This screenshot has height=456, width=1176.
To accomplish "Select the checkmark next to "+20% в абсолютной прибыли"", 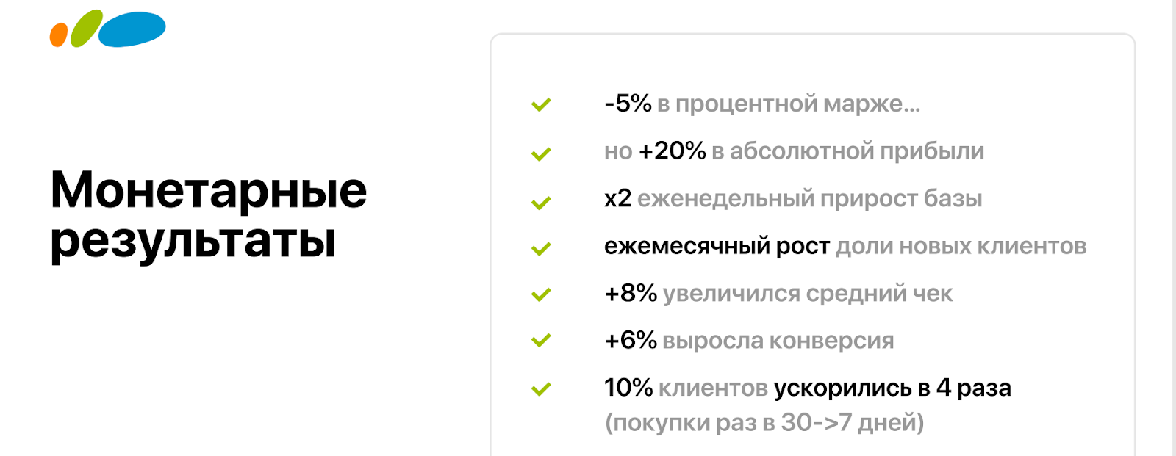I will pyautogui.click(x=541, y=153).
